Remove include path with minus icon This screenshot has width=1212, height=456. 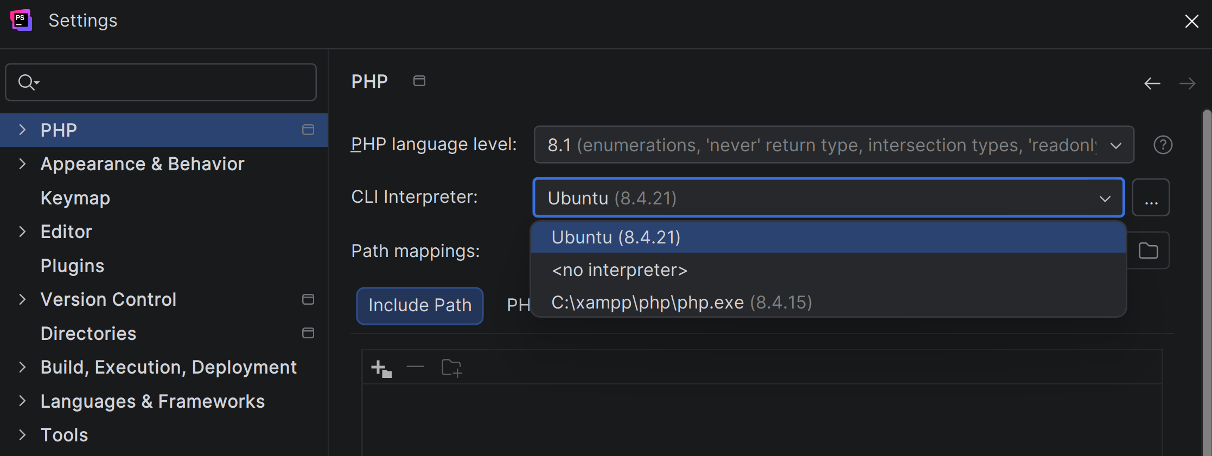pyautogui.click(x=416, y=367)
